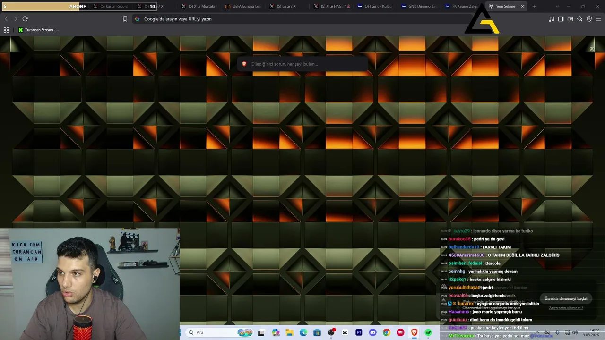Launch Microsoft Edge from the taskbar
This screenshot has height=340, width=605.
[303, 332]
